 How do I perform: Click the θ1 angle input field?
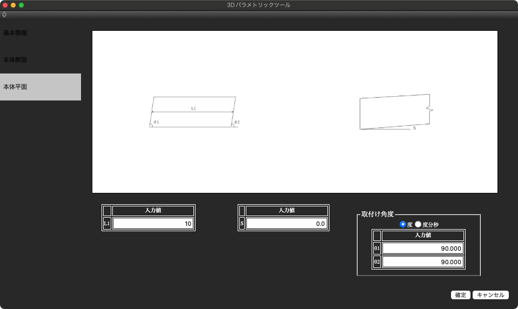(x=422, y=248)
